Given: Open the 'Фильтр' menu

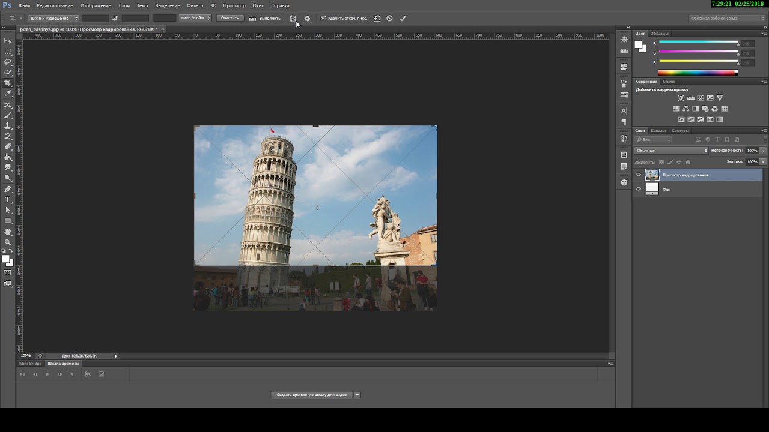Looking at the screenshot, I should 195,5.
